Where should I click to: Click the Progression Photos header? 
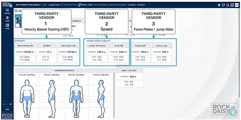[x=64, y=71]
